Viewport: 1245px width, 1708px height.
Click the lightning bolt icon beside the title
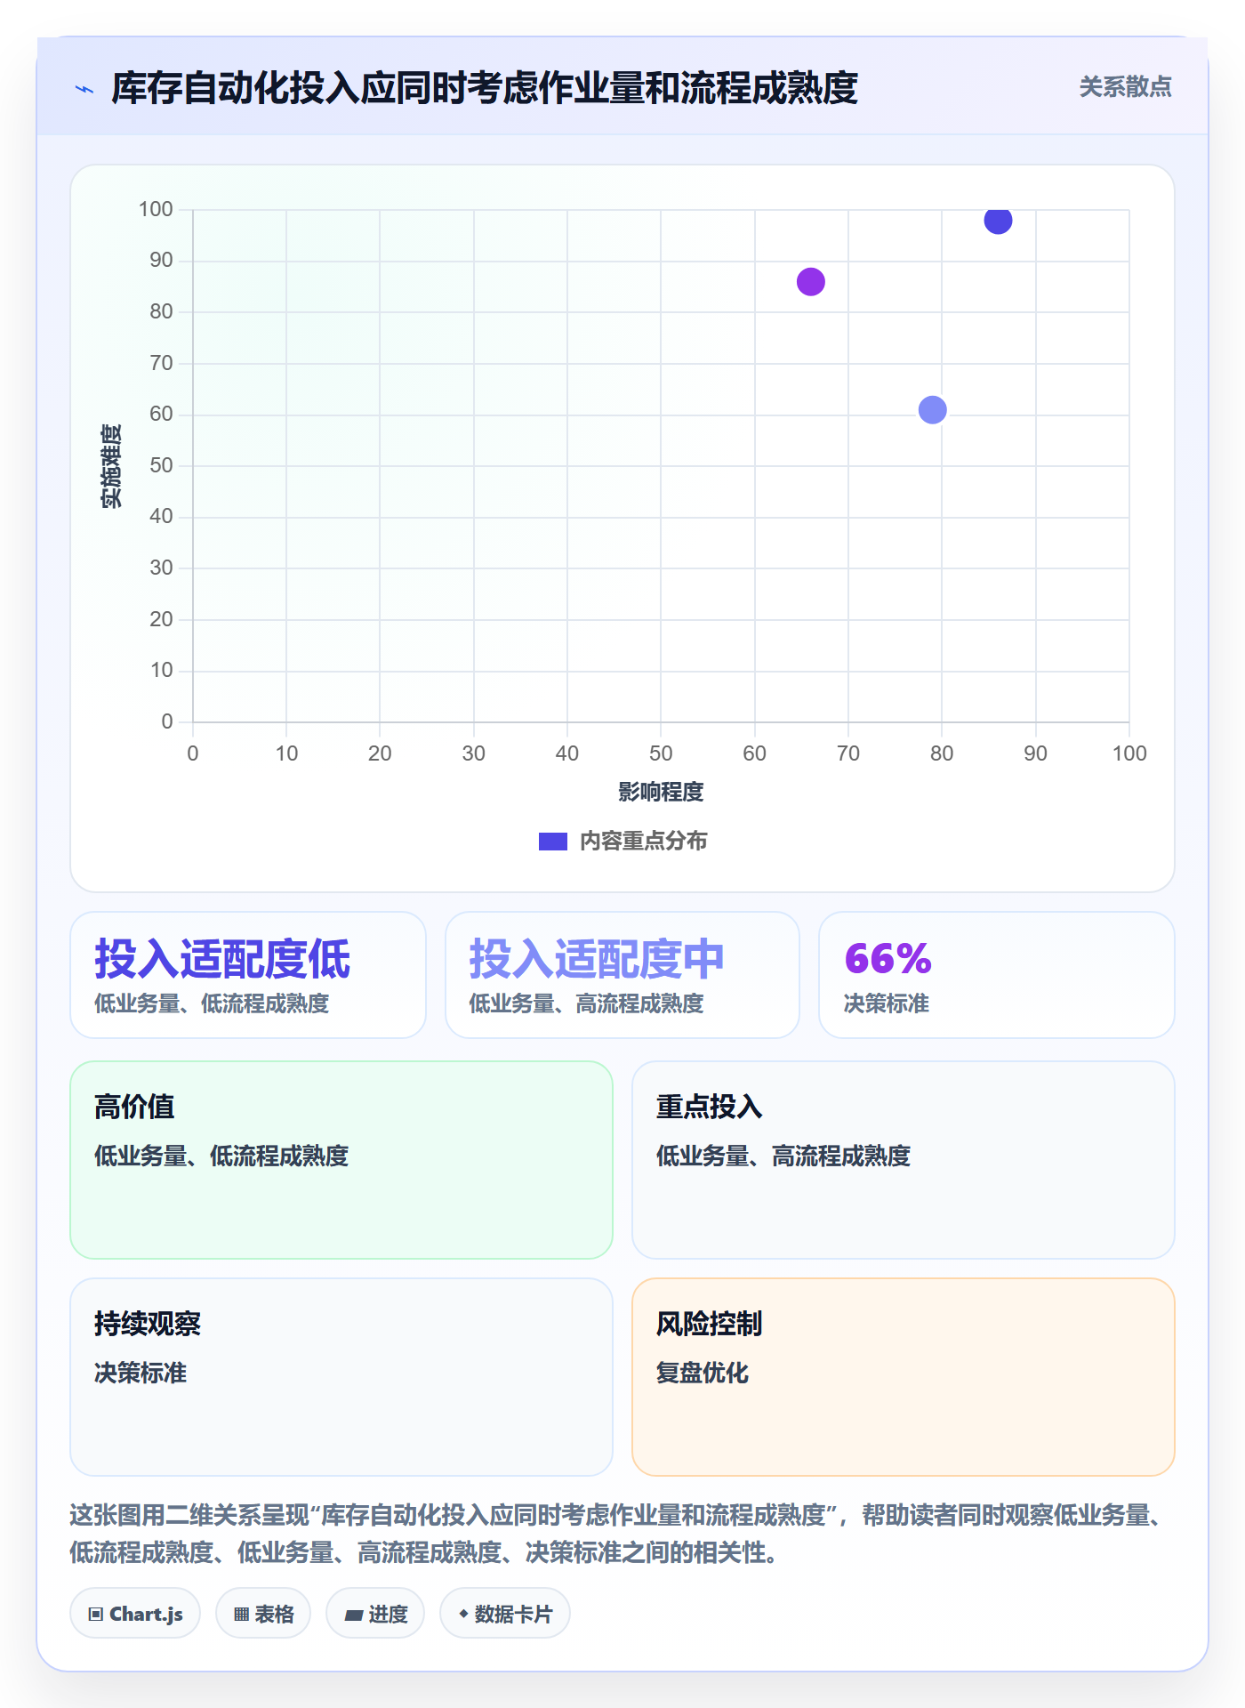tap(84, 89)
